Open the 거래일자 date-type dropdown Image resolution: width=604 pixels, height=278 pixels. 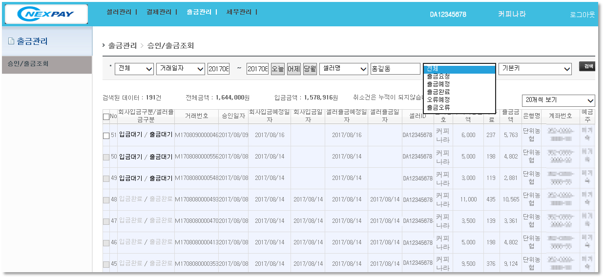180,69
